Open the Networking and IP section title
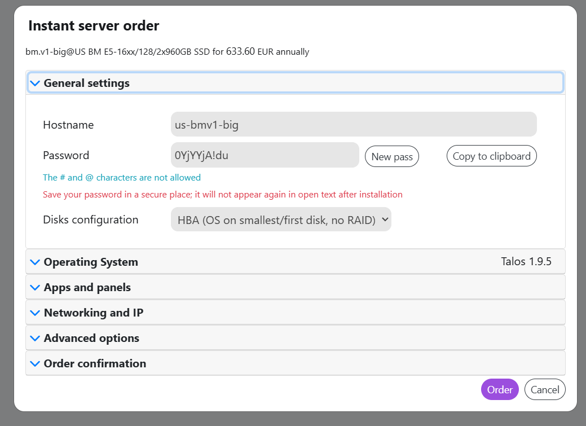 click(x=94, y=313)
